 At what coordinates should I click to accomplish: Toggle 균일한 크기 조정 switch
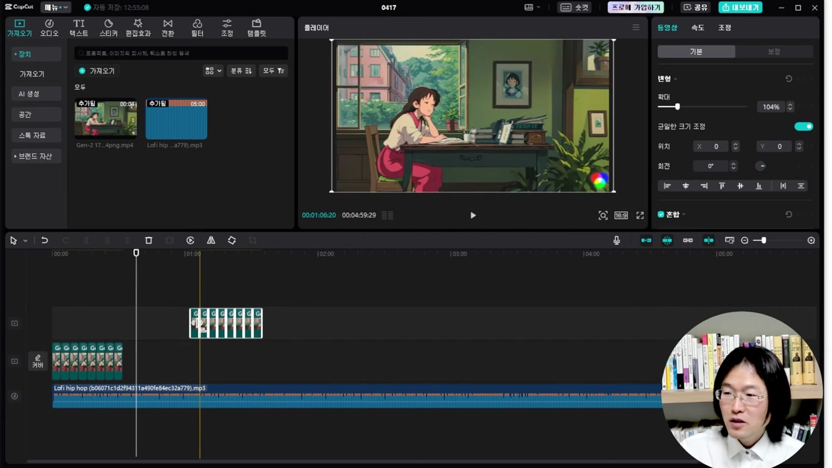tap(804, 126)
